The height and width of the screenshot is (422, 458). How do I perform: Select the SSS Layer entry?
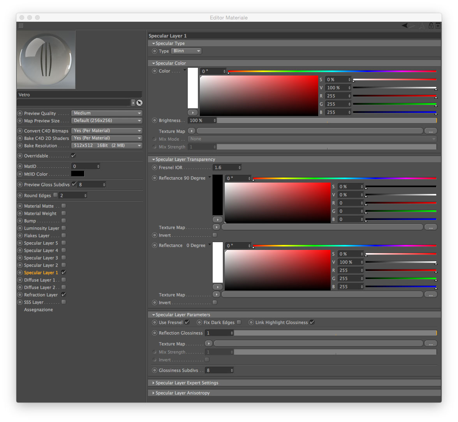tap(33, 302)
